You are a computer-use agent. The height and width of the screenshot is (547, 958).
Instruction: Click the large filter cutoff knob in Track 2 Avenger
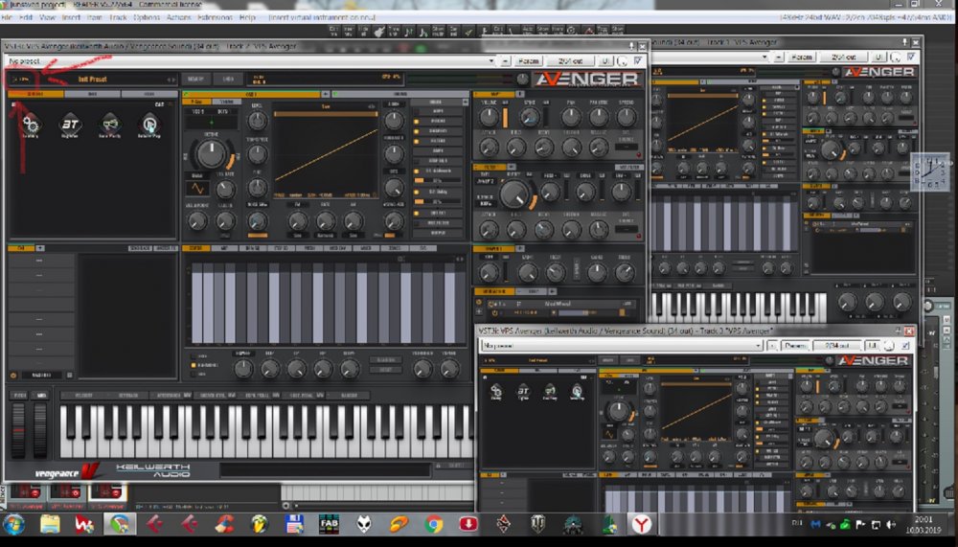pos(515,194)
